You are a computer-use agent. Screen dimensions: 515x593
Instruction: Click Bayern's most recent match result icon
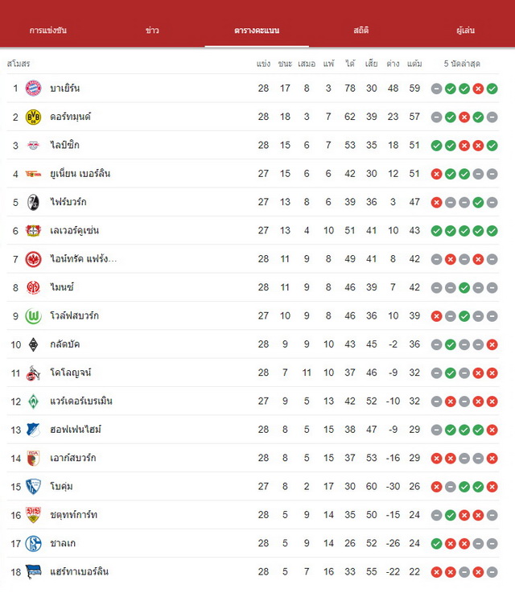492,89
